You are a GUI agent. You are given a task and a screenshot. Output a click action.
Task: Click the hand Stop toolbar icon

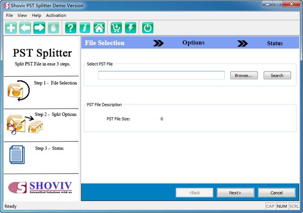point(54,28)
